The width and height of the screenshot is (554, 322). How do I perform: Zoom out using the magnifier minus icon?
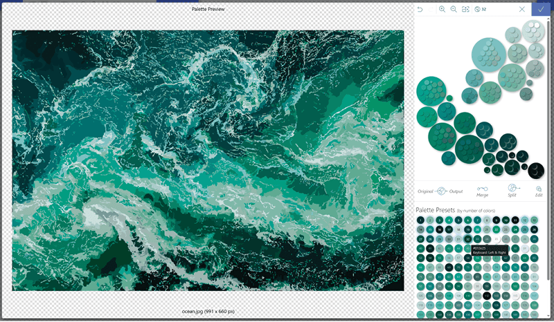454,9
